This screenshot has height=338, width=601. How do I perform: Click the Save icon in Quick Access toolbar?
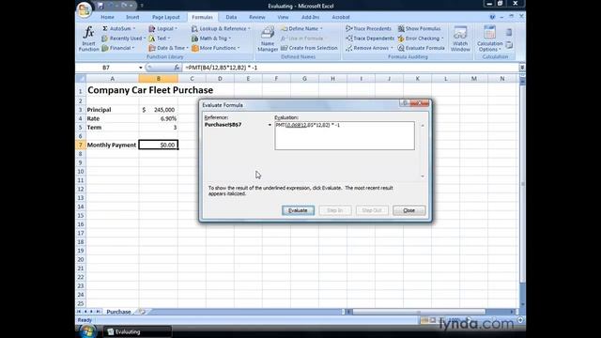tap(100, 6)
